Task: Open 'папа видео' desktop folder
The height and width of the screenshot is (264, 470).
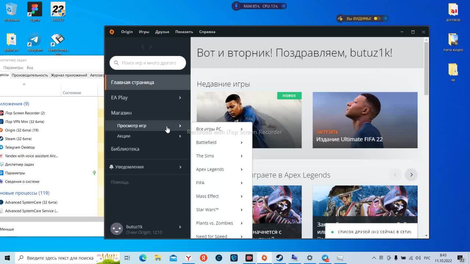Action: tap(453, 42)
